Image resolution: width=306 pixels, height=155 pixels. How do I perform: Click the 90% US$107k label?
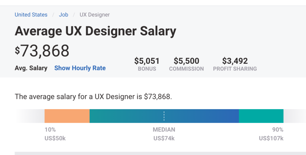[x=271, y=134]
